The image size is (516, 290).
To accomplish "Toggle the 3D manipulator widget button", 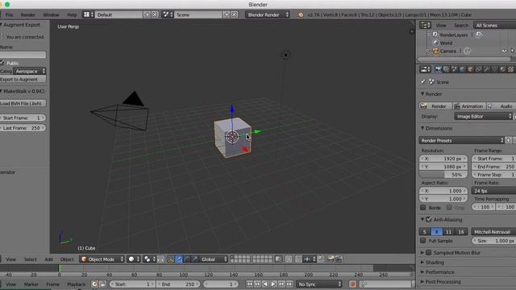I will click(170, 259).
